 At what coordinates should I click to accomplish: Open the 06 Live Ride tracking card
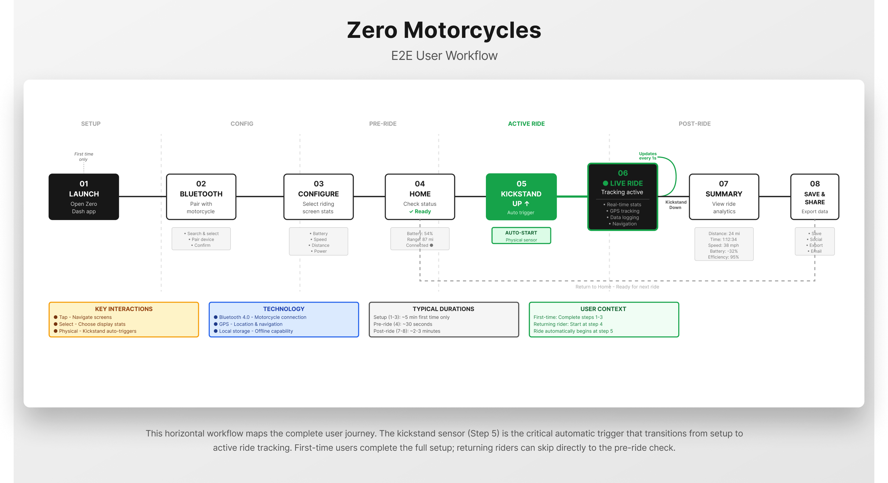coord(623,197)
